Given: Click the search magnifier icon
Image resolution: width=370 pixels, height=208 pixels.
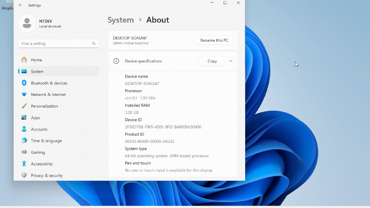Looking at the screenshot, I should [x=94, y=43].
